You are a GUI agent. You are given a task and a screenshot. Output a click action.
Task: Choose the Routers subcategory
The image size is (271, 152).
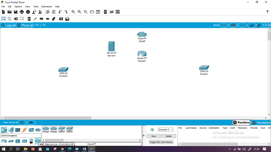click(4, 141)
